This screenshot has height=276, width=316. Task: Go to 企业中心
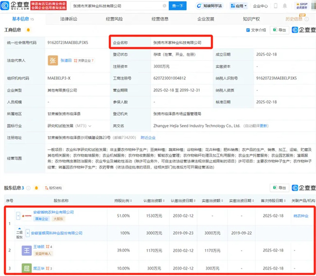pyautogui.click(x=260, y=6)
